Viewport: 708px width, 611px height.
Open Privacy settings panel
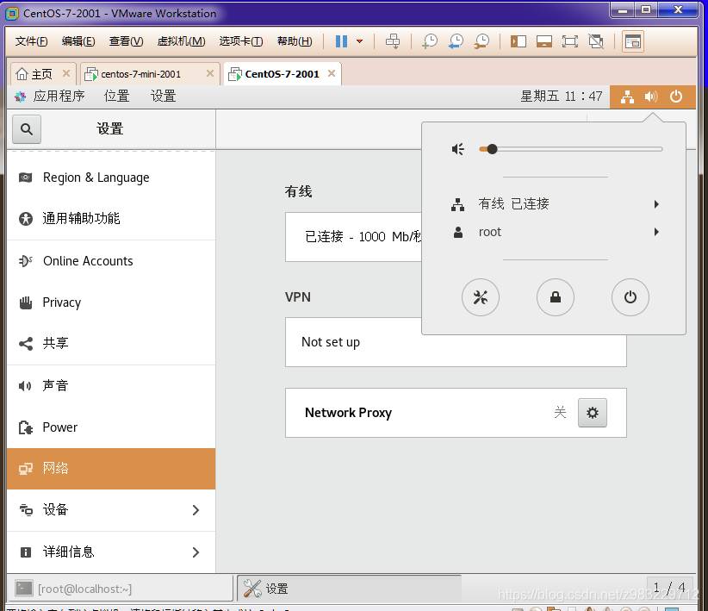111,302
